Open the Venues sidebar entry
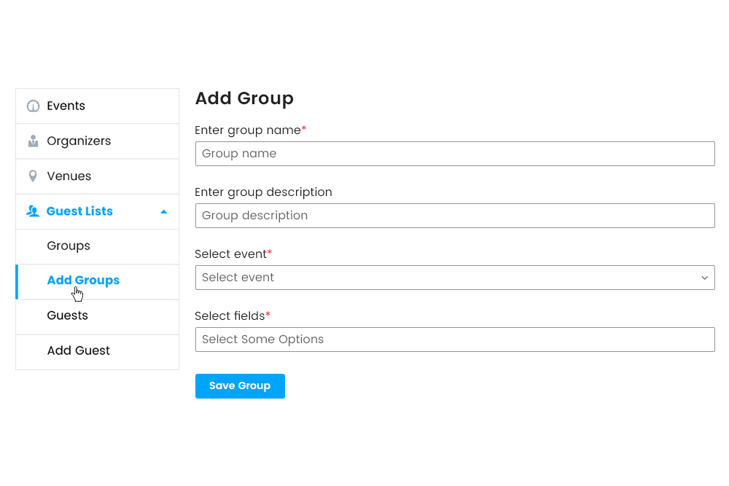 click(x=69, y=176)
